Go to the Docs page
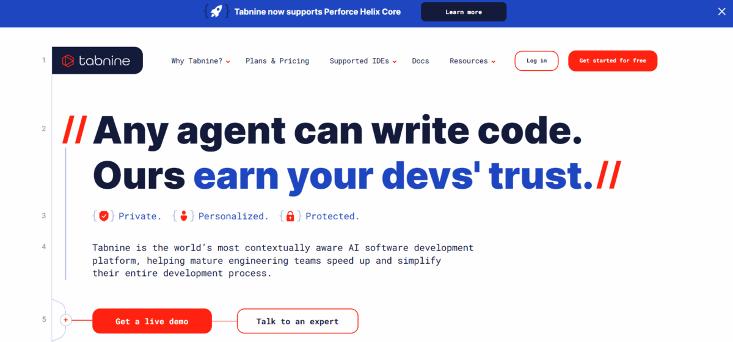The width and height of the screenshot is (733, 342). pyautogui.click(x=420, y=61)
